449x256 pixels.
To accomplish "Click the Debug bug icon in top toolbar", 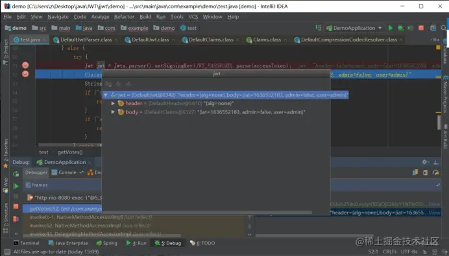I will [400, 28].
